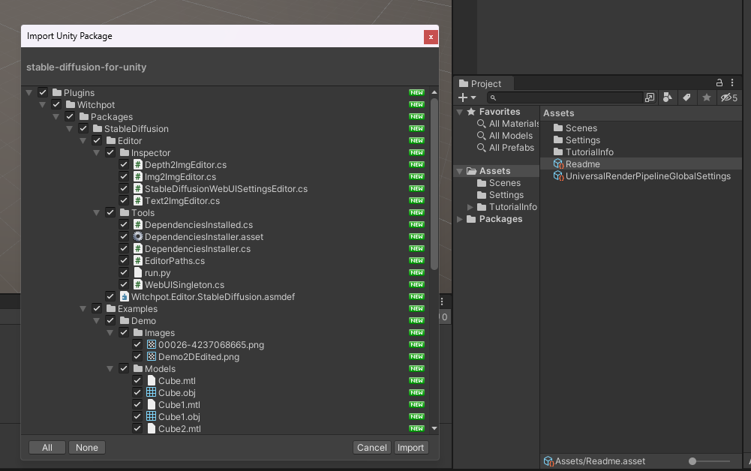This screenshot has height=471, width=751.
Task: Click the scroll down arrow of import list
Action: point(434,428)
